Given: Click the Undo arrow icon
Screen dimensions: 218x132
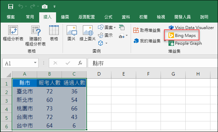Looking at the screenshot, I should pyautogui.click(x=21, y=6).
